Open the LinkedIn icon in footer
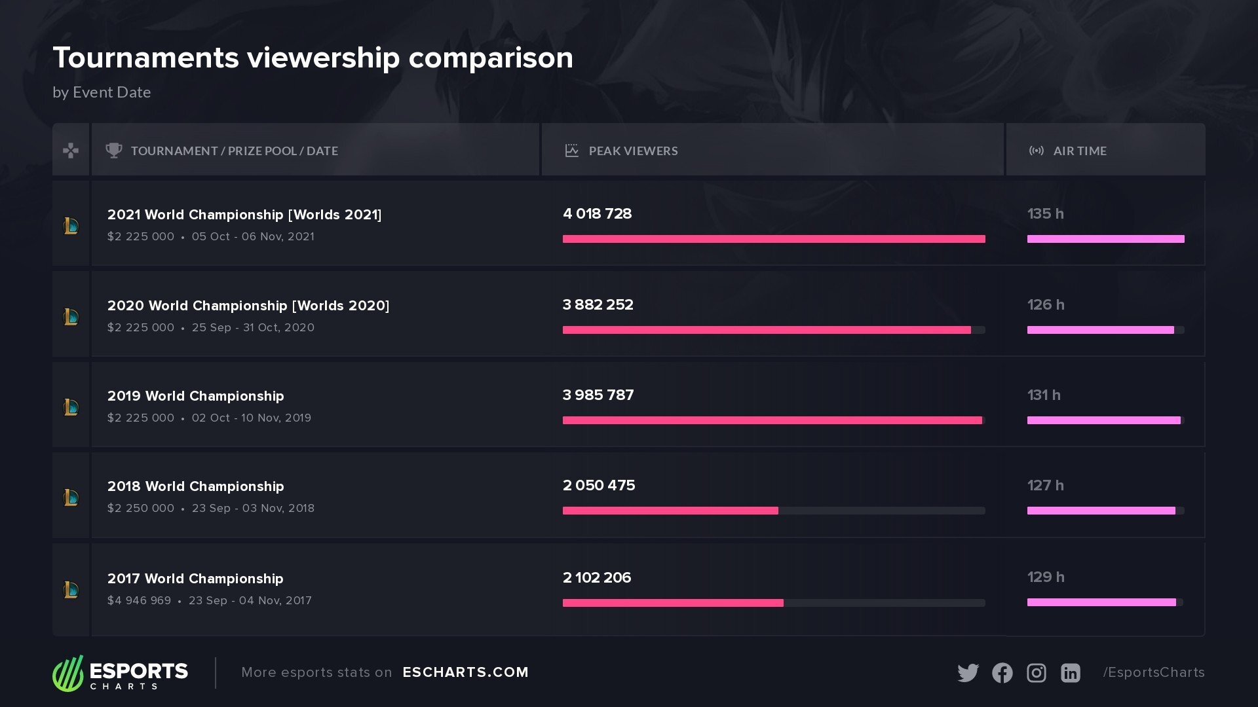 1070,673
